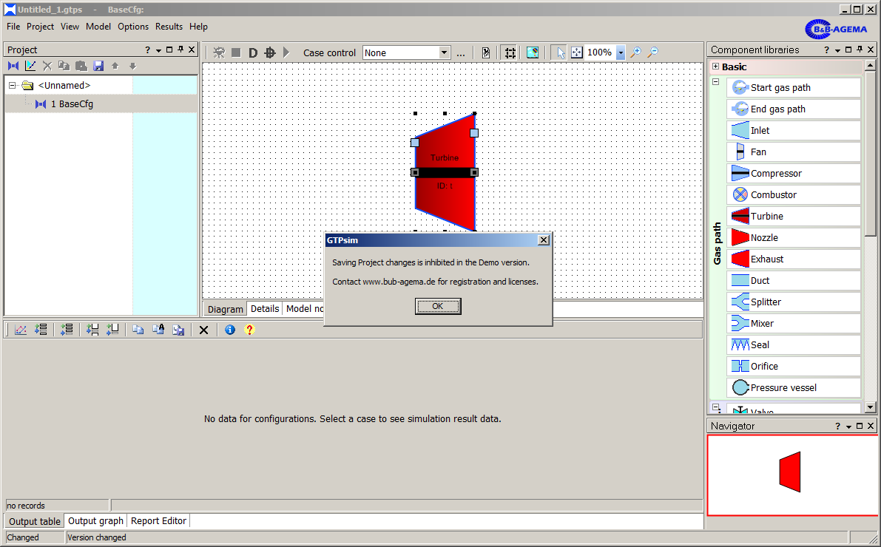Switch to the Details tab
Viewport: 881px width, 547px height.
point(265,308)
